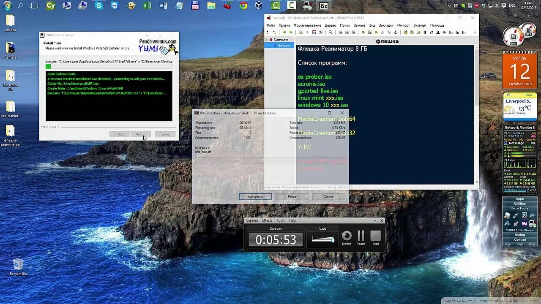Viewport: 541px width, 304px height.
Task: Open the Форматирование menu
Action: tap(307, 25)
